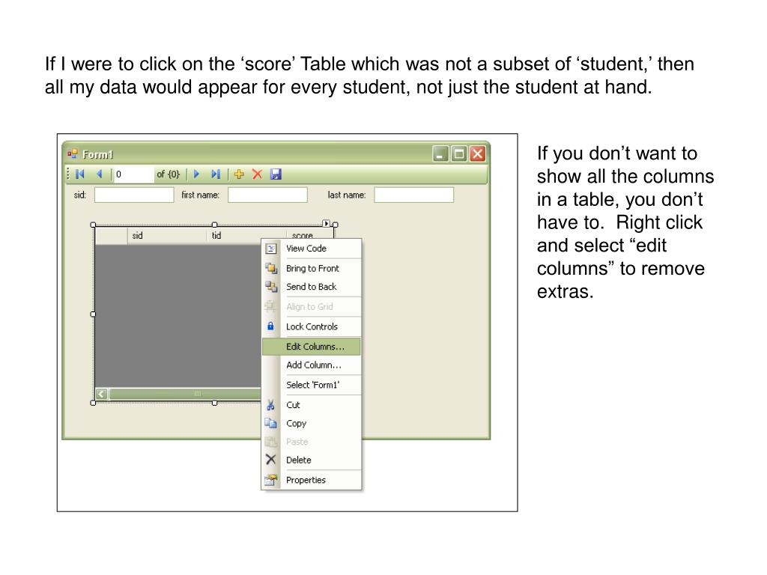
Task: Choose View Code from context menu
Action: [312, 249]
